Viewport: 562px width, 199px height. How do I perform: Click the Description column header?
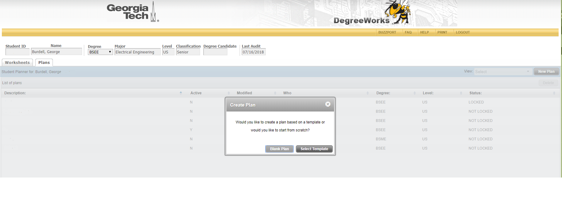(15, 93)
